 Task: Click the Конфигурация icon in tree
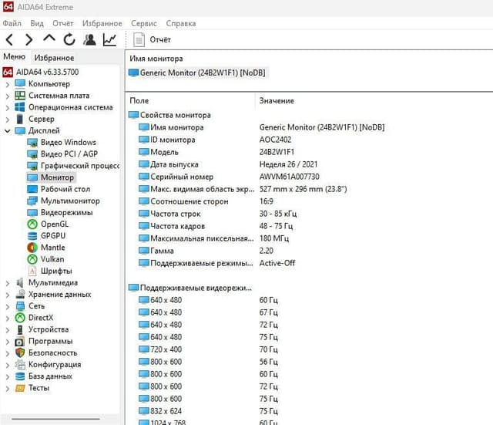[20, 365]
